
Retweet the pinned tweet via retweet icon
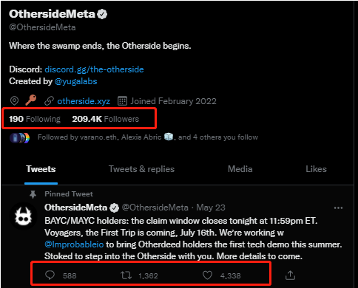pos(126,275)
